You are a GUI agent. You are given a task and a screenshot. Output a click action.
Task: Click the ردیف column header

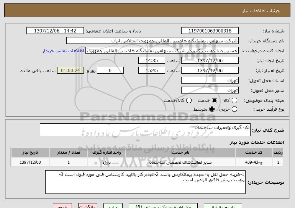[x=278, y=153]
